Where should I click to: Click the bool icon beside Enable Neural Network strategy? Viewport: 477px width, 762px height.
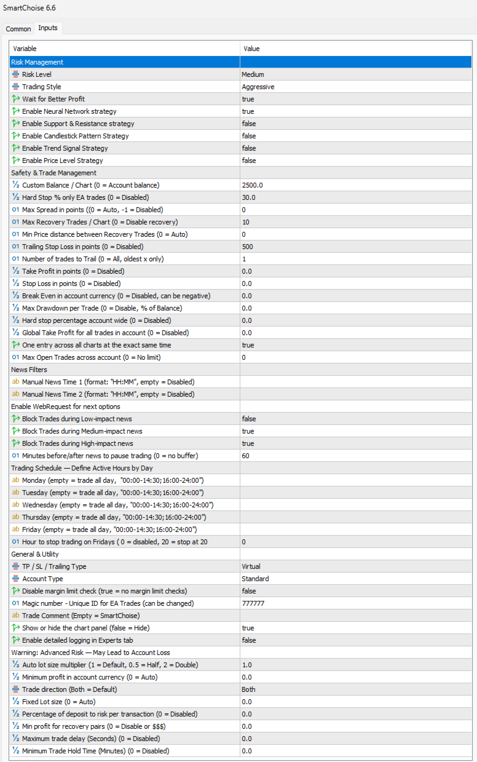click(x=15, y=111)
